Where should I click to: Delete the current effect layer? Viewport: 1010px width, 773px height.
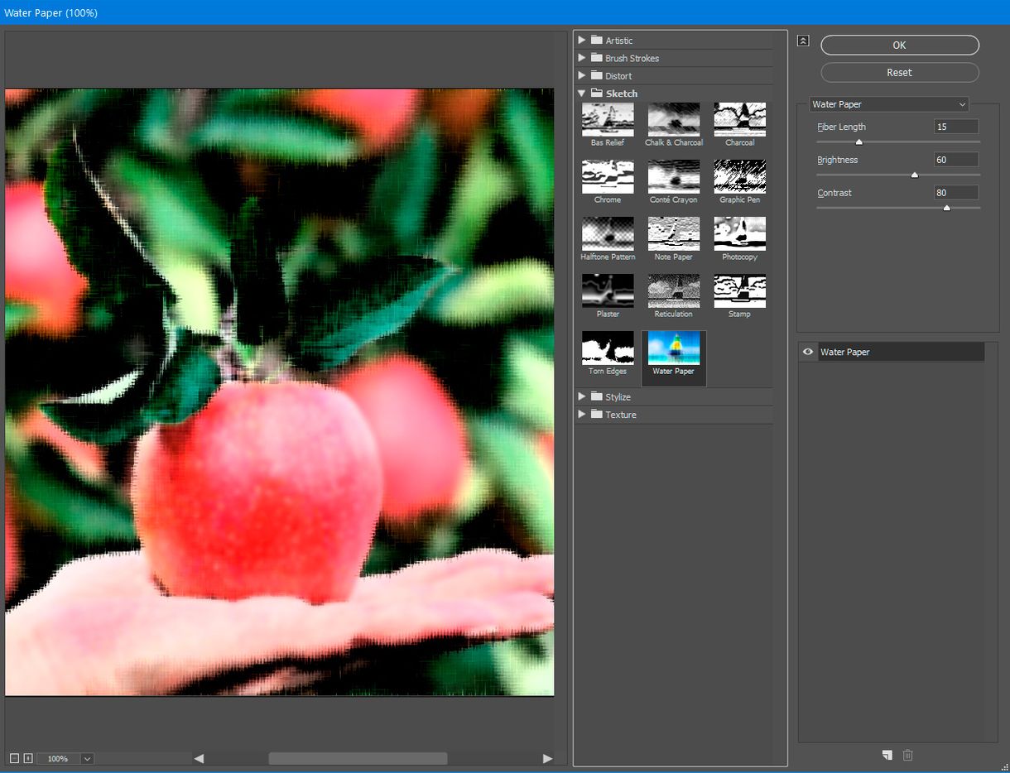[x=907, y=755]
